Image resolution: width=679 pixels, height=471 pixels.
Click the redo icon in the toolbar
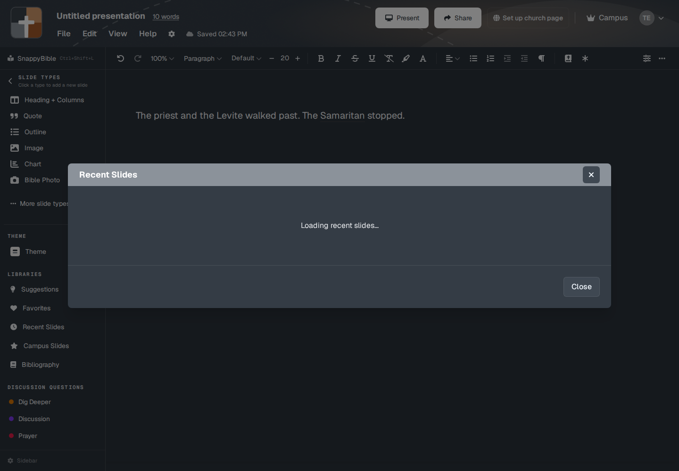(x=138, y=58)
